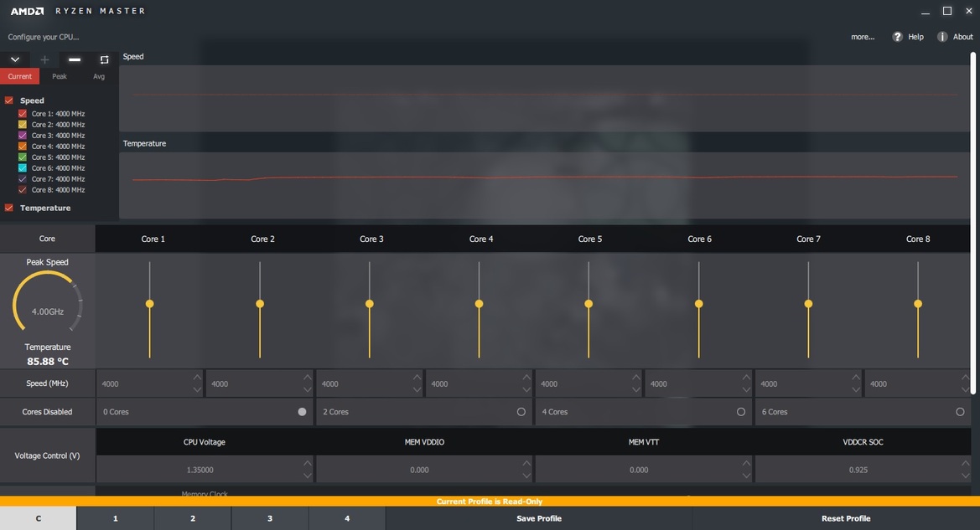
Task: Toggle Core 6: 4000 MHz checkbox
Action: (x=23, y=168)
